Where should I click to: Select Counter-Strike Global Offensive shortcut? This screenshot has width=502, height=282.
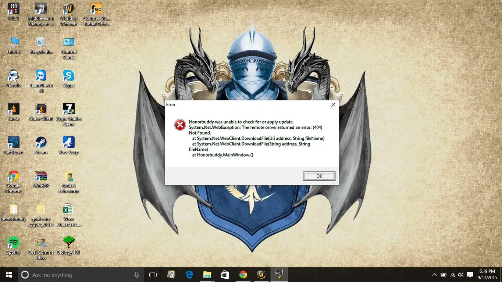coord(96,14)
